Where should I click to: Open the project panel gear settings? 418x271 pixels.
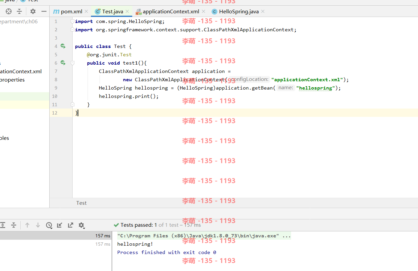coord(33,11)
